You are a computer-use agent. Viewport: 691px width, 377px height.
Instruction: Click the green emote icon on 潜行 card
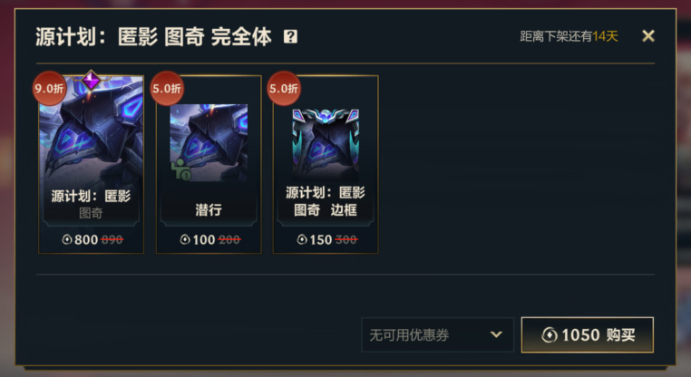[x=181, y=169]
